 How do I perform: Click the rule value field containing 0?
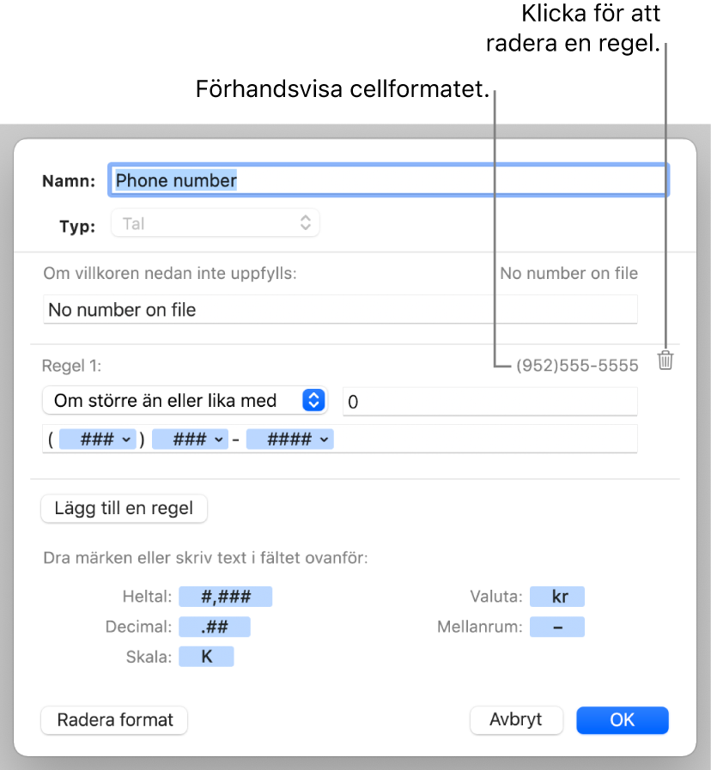(x=489, y=401)
